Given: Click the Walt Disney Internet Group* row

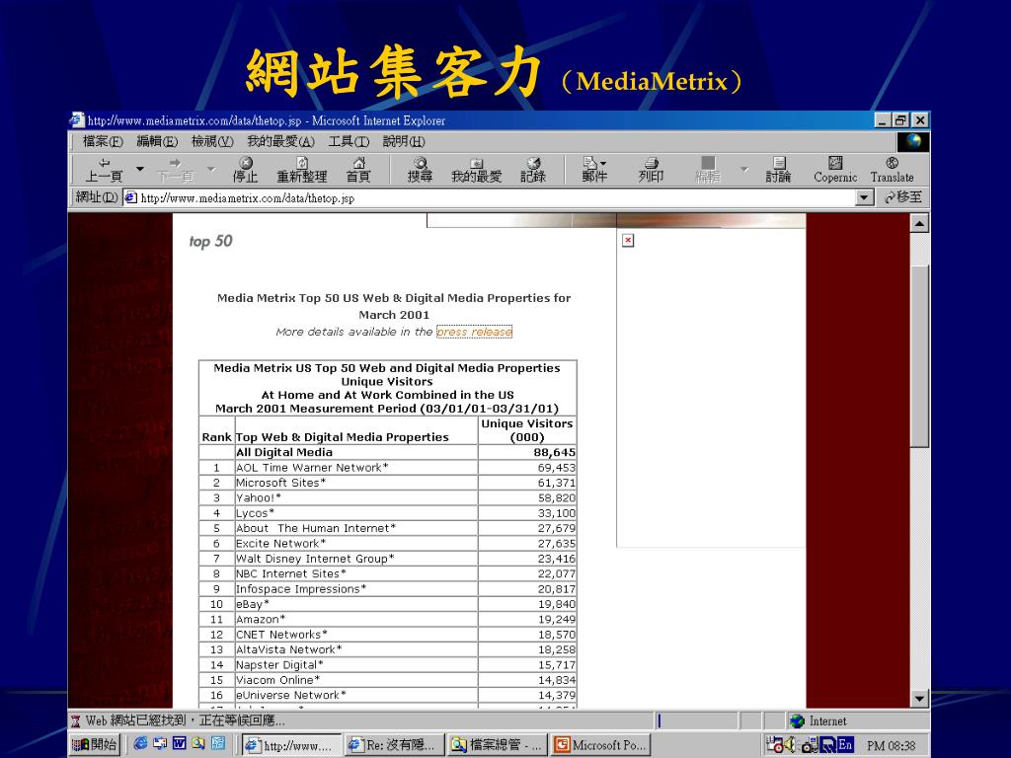Looking at the screenshot, I should pyautogui.click(x=387, y=559).
